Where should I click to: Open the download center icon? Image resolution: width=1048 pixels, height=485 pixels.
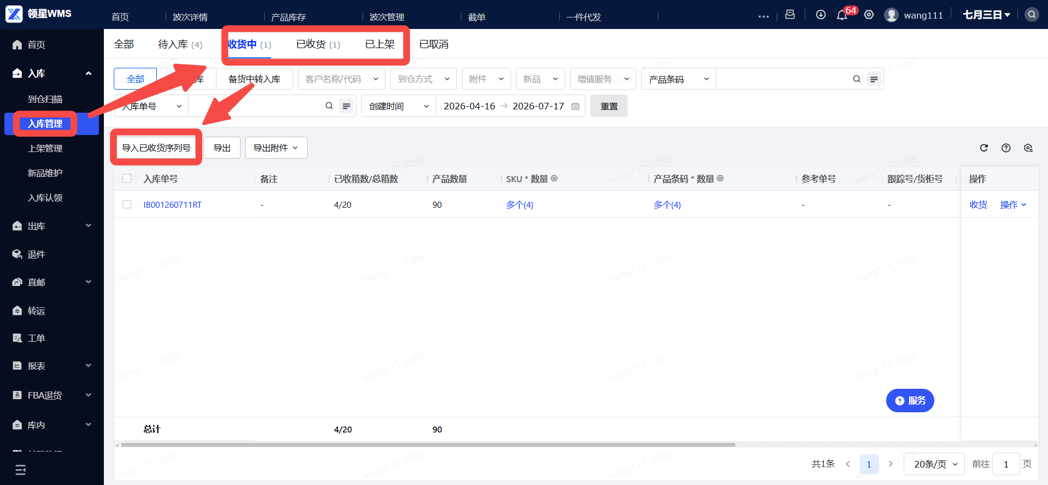click(x=821, y=15)
